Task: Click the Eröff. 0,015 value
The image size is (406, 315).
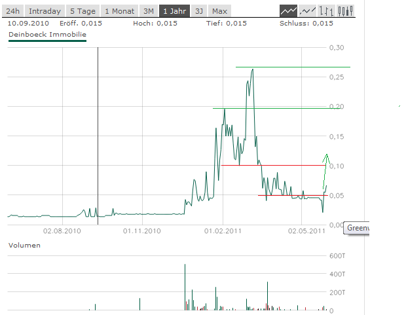Action: point(81,24)
